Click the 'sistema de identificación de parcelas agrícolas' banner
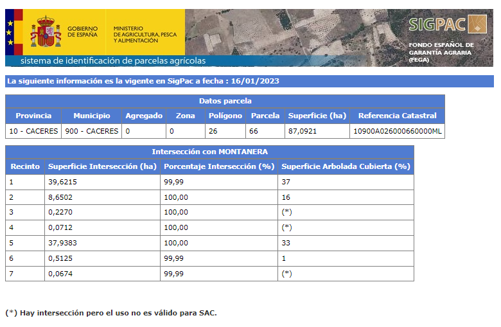 coord(113,61)
